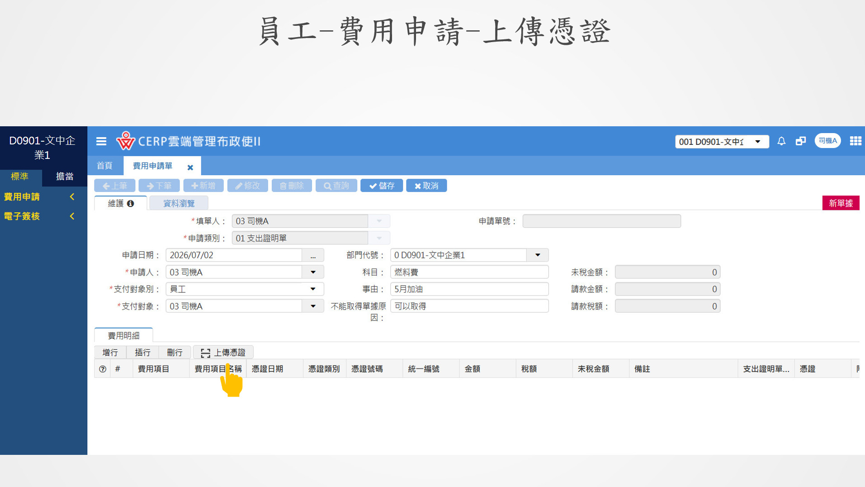Open the 001 D0901 company dropdown

click(722, 142)
